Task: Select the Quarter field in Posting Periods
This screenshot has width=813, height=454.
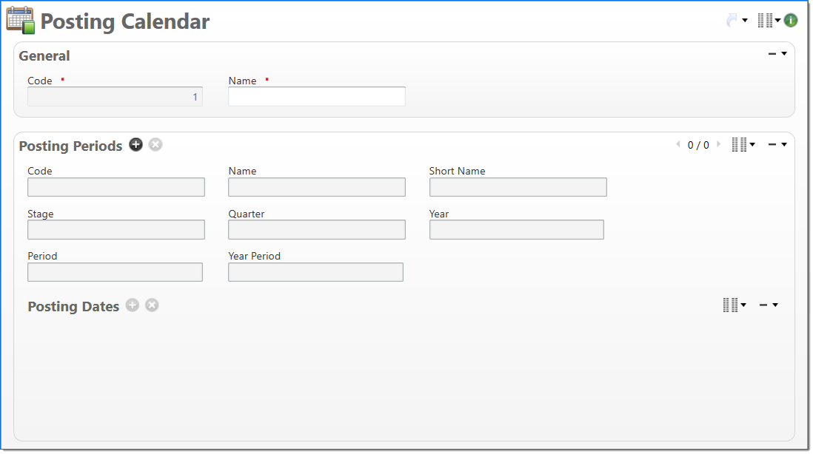Action: tap(316, 230)
